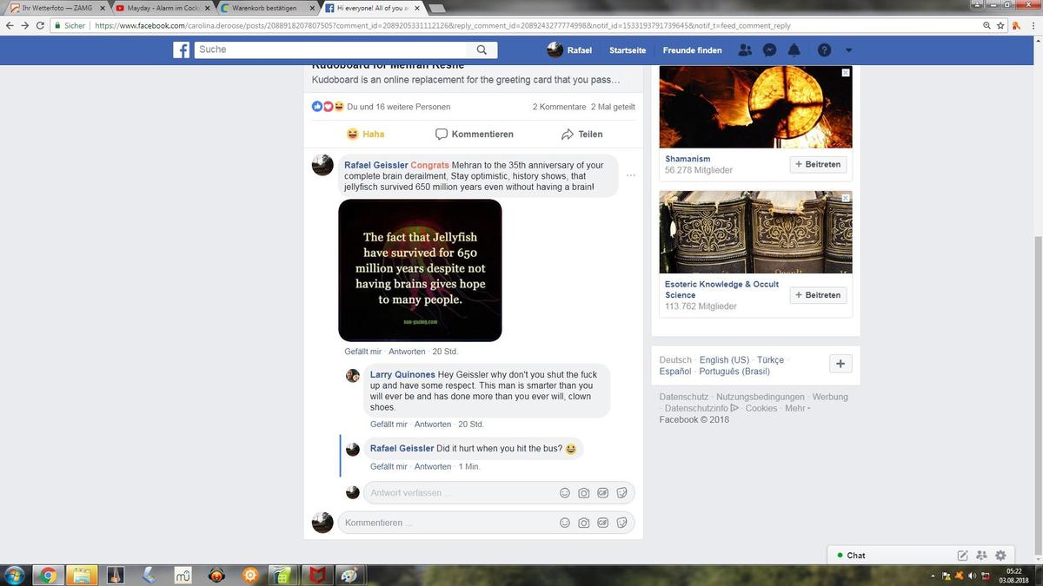Attach photo via camera in reply box
This screenshot has width=1043, height=586.
[x=584, y=493]
